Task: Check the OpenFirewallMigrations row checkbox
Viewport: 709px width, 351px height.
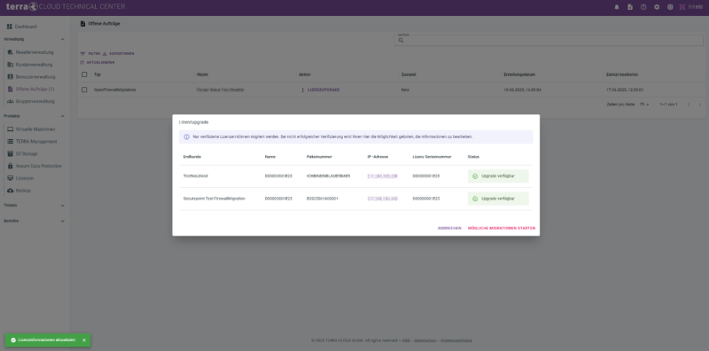Action: tap(84, 90)
